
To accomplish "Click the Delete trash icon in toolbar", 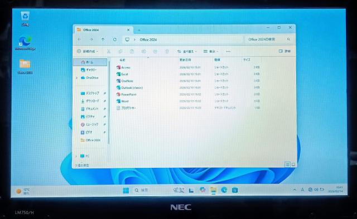I will click(167, 52).
